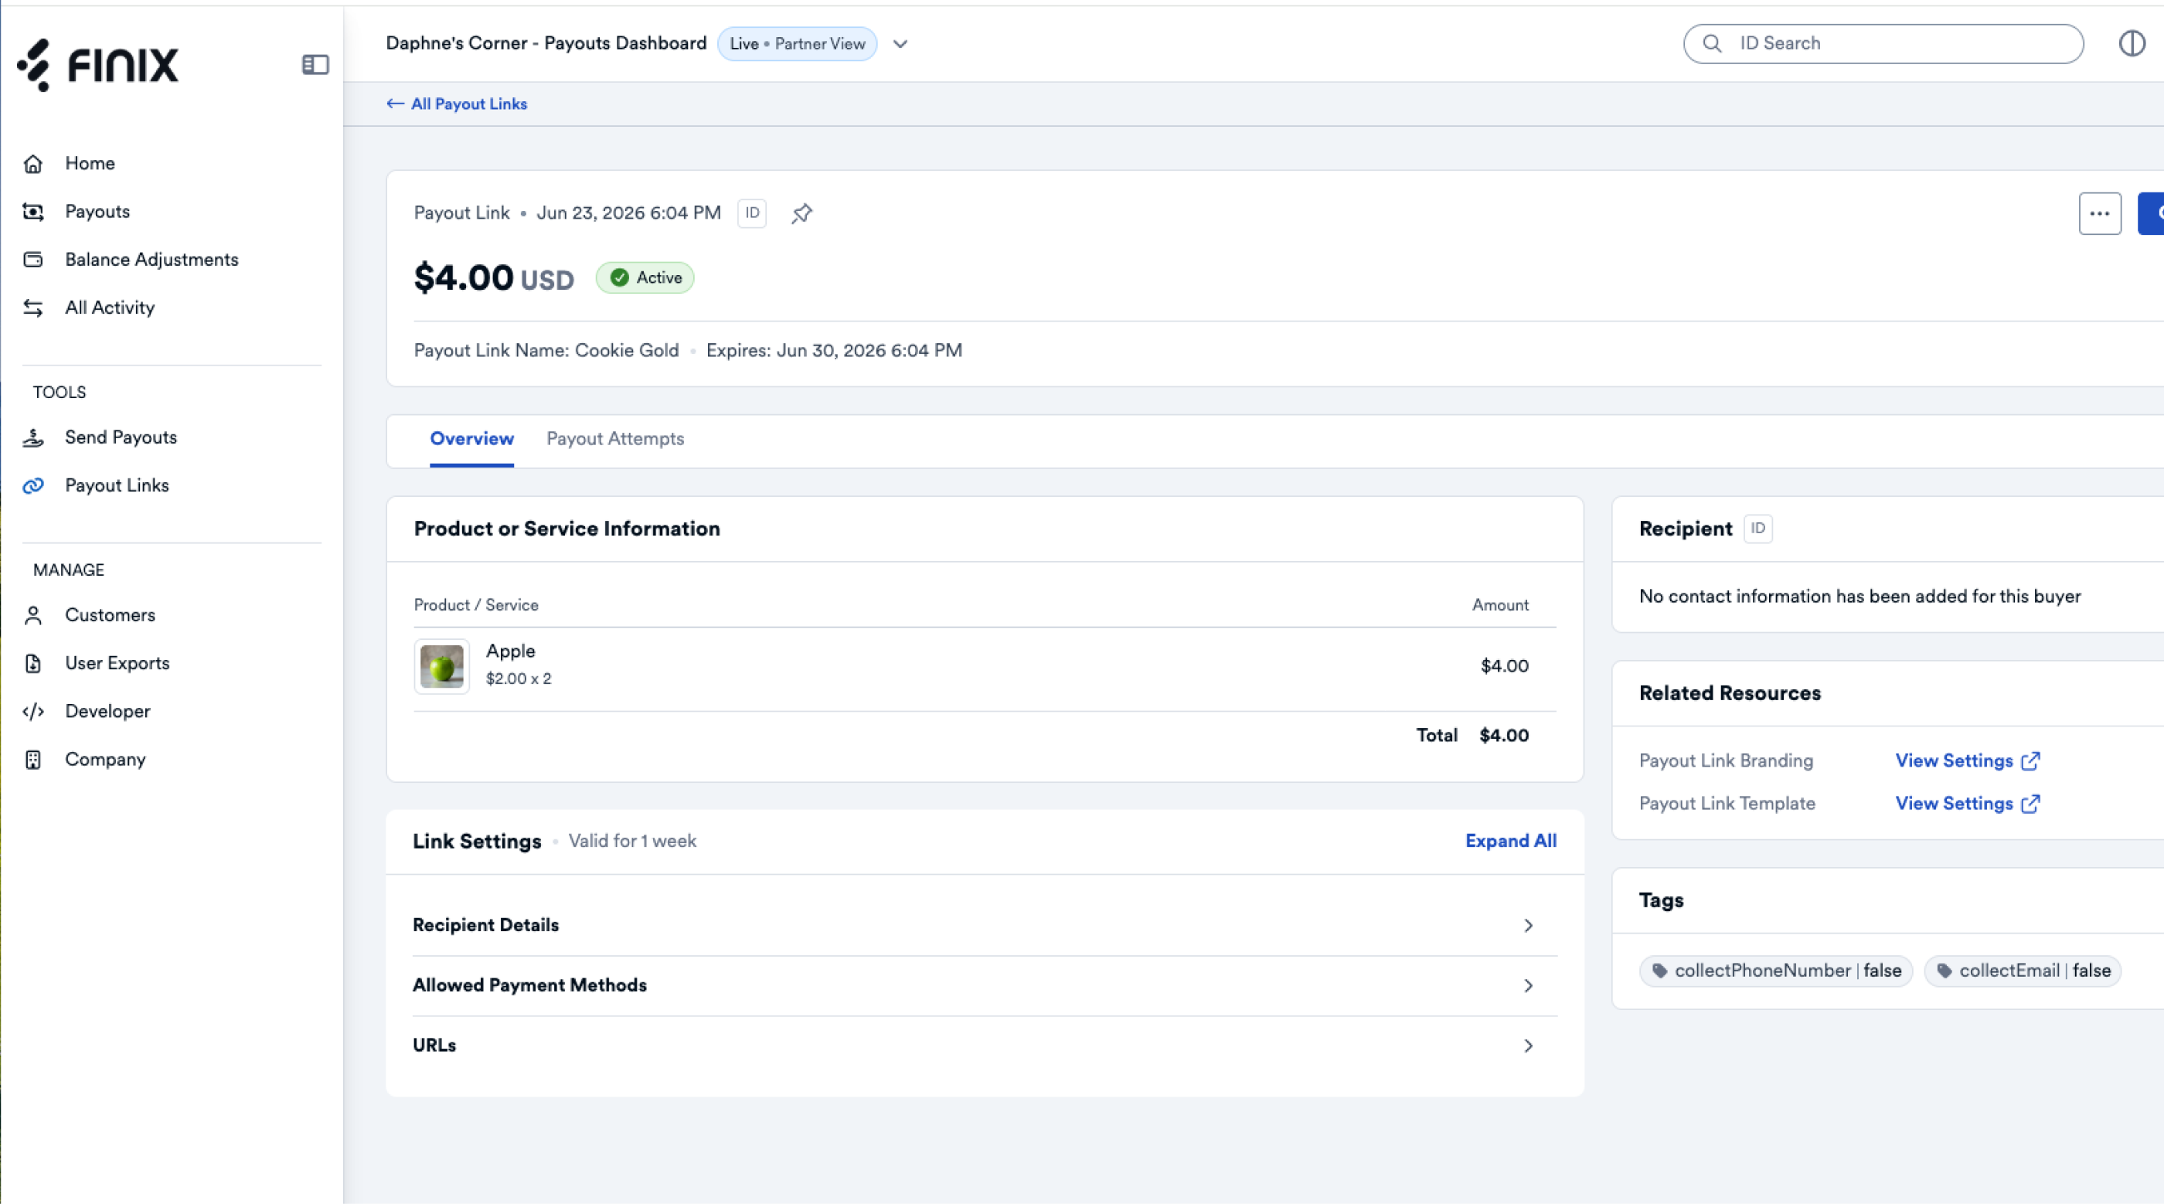
Task: Click the Payout Links chain icon
Action: pyautogui.click(x=32, y=485)
